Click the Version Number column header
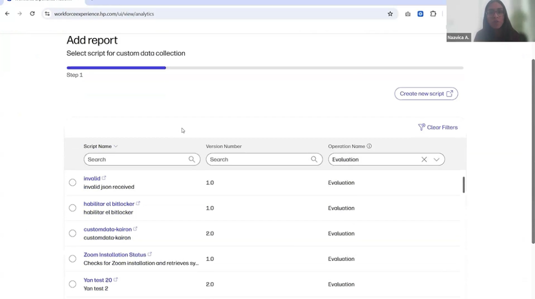Viewport: 535px width, 299px height. point(224,147)
